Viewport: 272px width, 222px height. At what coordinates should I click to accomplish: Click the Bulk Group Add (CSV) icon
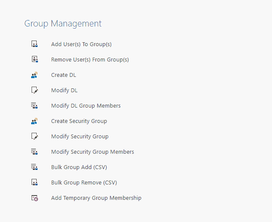click(x=35, y=167)
